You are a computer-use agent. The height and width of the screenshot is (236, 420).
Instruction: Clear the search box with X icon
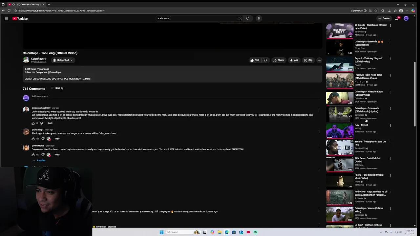click(240, 18)
